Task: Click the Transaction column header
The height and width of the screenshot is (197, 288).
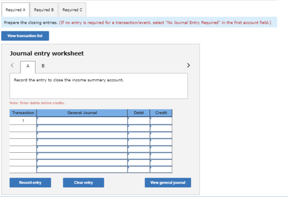Action: click(x=23, y=113)
